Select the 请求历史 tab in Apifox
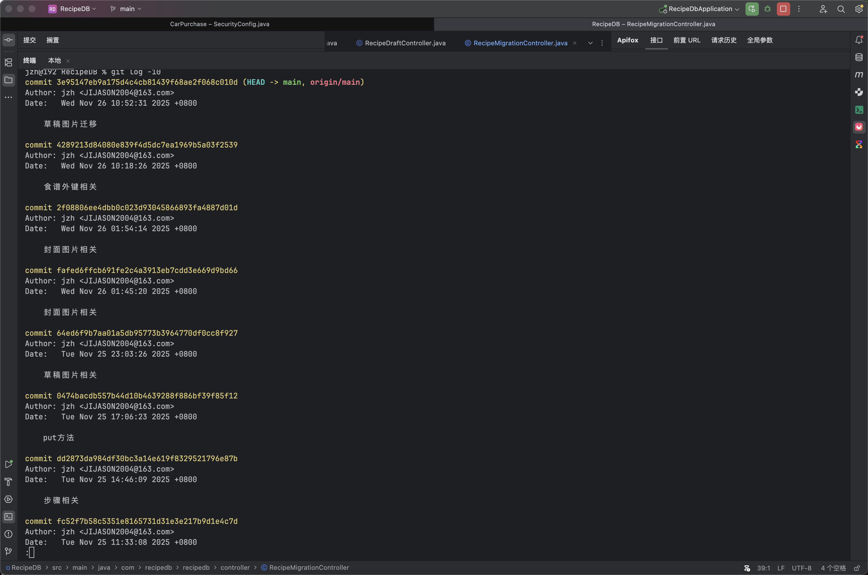Image resolution: width=868 pixels, height=575 pixels. click(724, 40)
